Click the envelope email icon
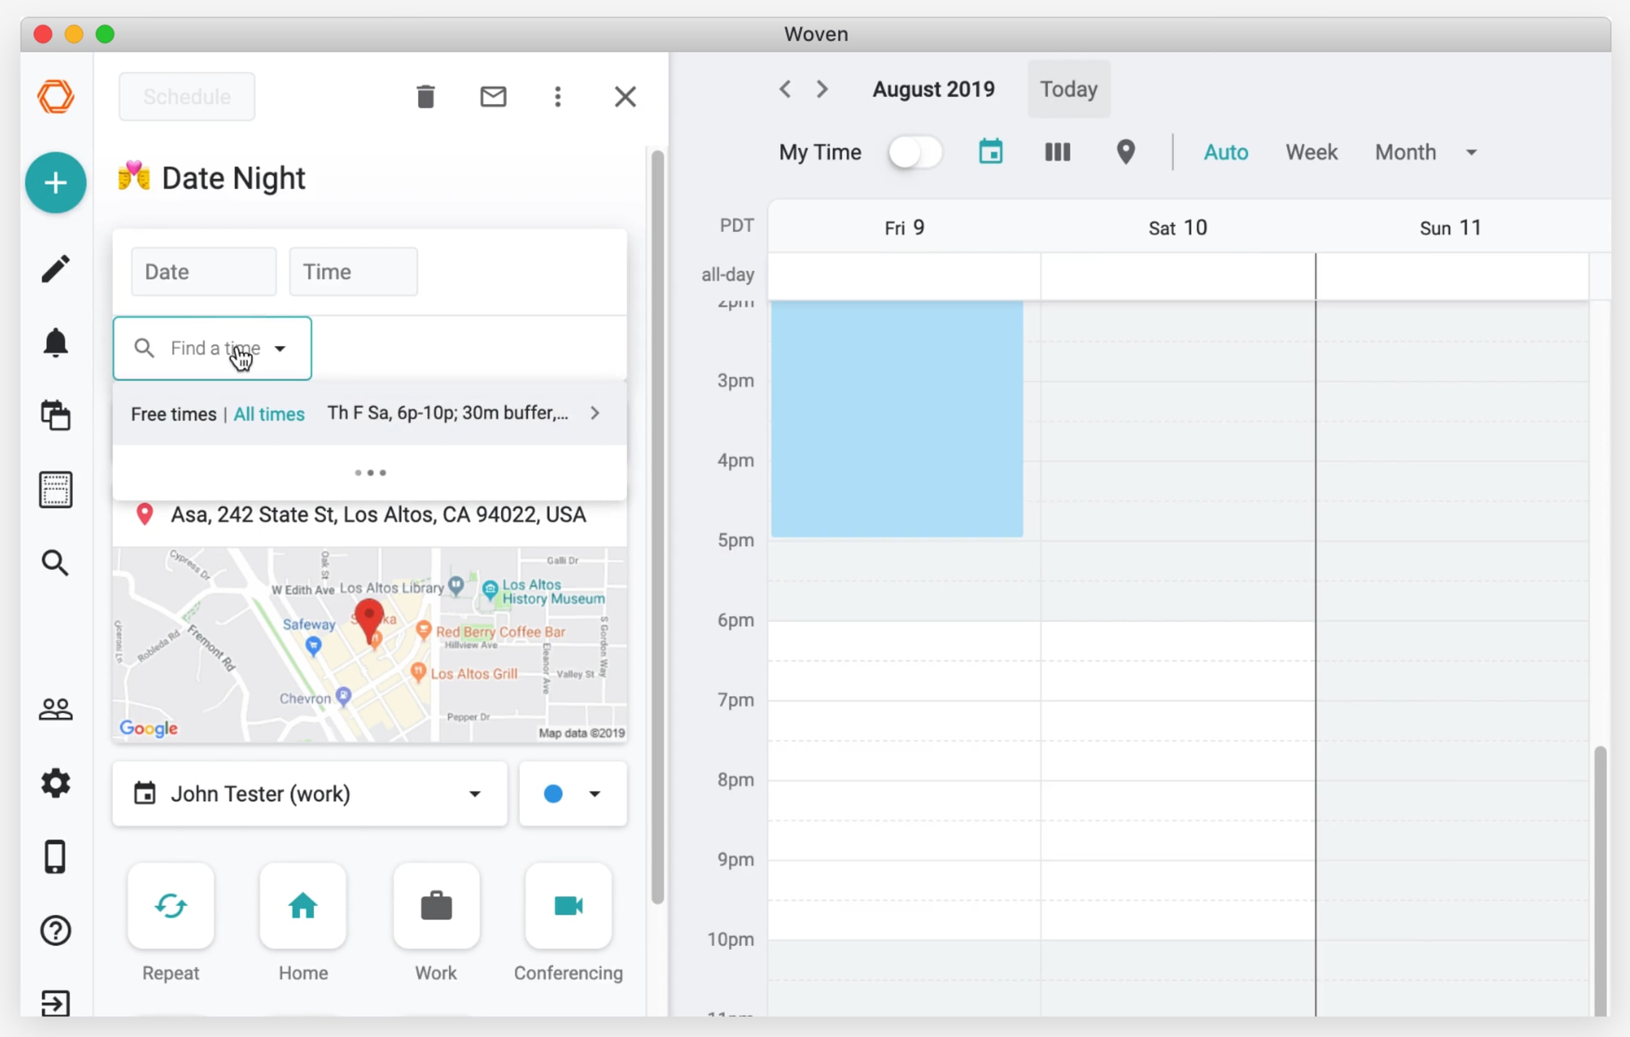Screen dimensions: 1630x1037 pyautogui.click(x=493, y=97)
